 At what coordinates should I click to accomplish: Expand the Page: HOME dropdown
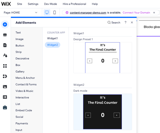[x=20, y=12]
